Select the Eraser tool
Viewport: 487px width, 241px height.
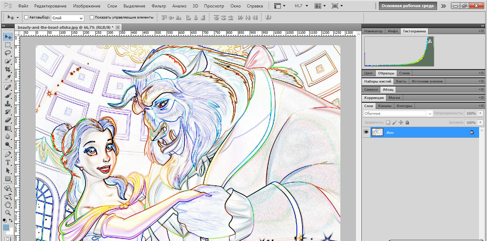[x=8, y=120]
